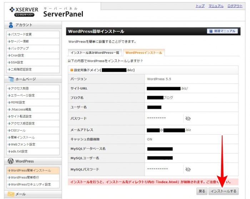250x199 pixels.
Task: Click the ブログ名 row label
Action: tap(77, 98)
